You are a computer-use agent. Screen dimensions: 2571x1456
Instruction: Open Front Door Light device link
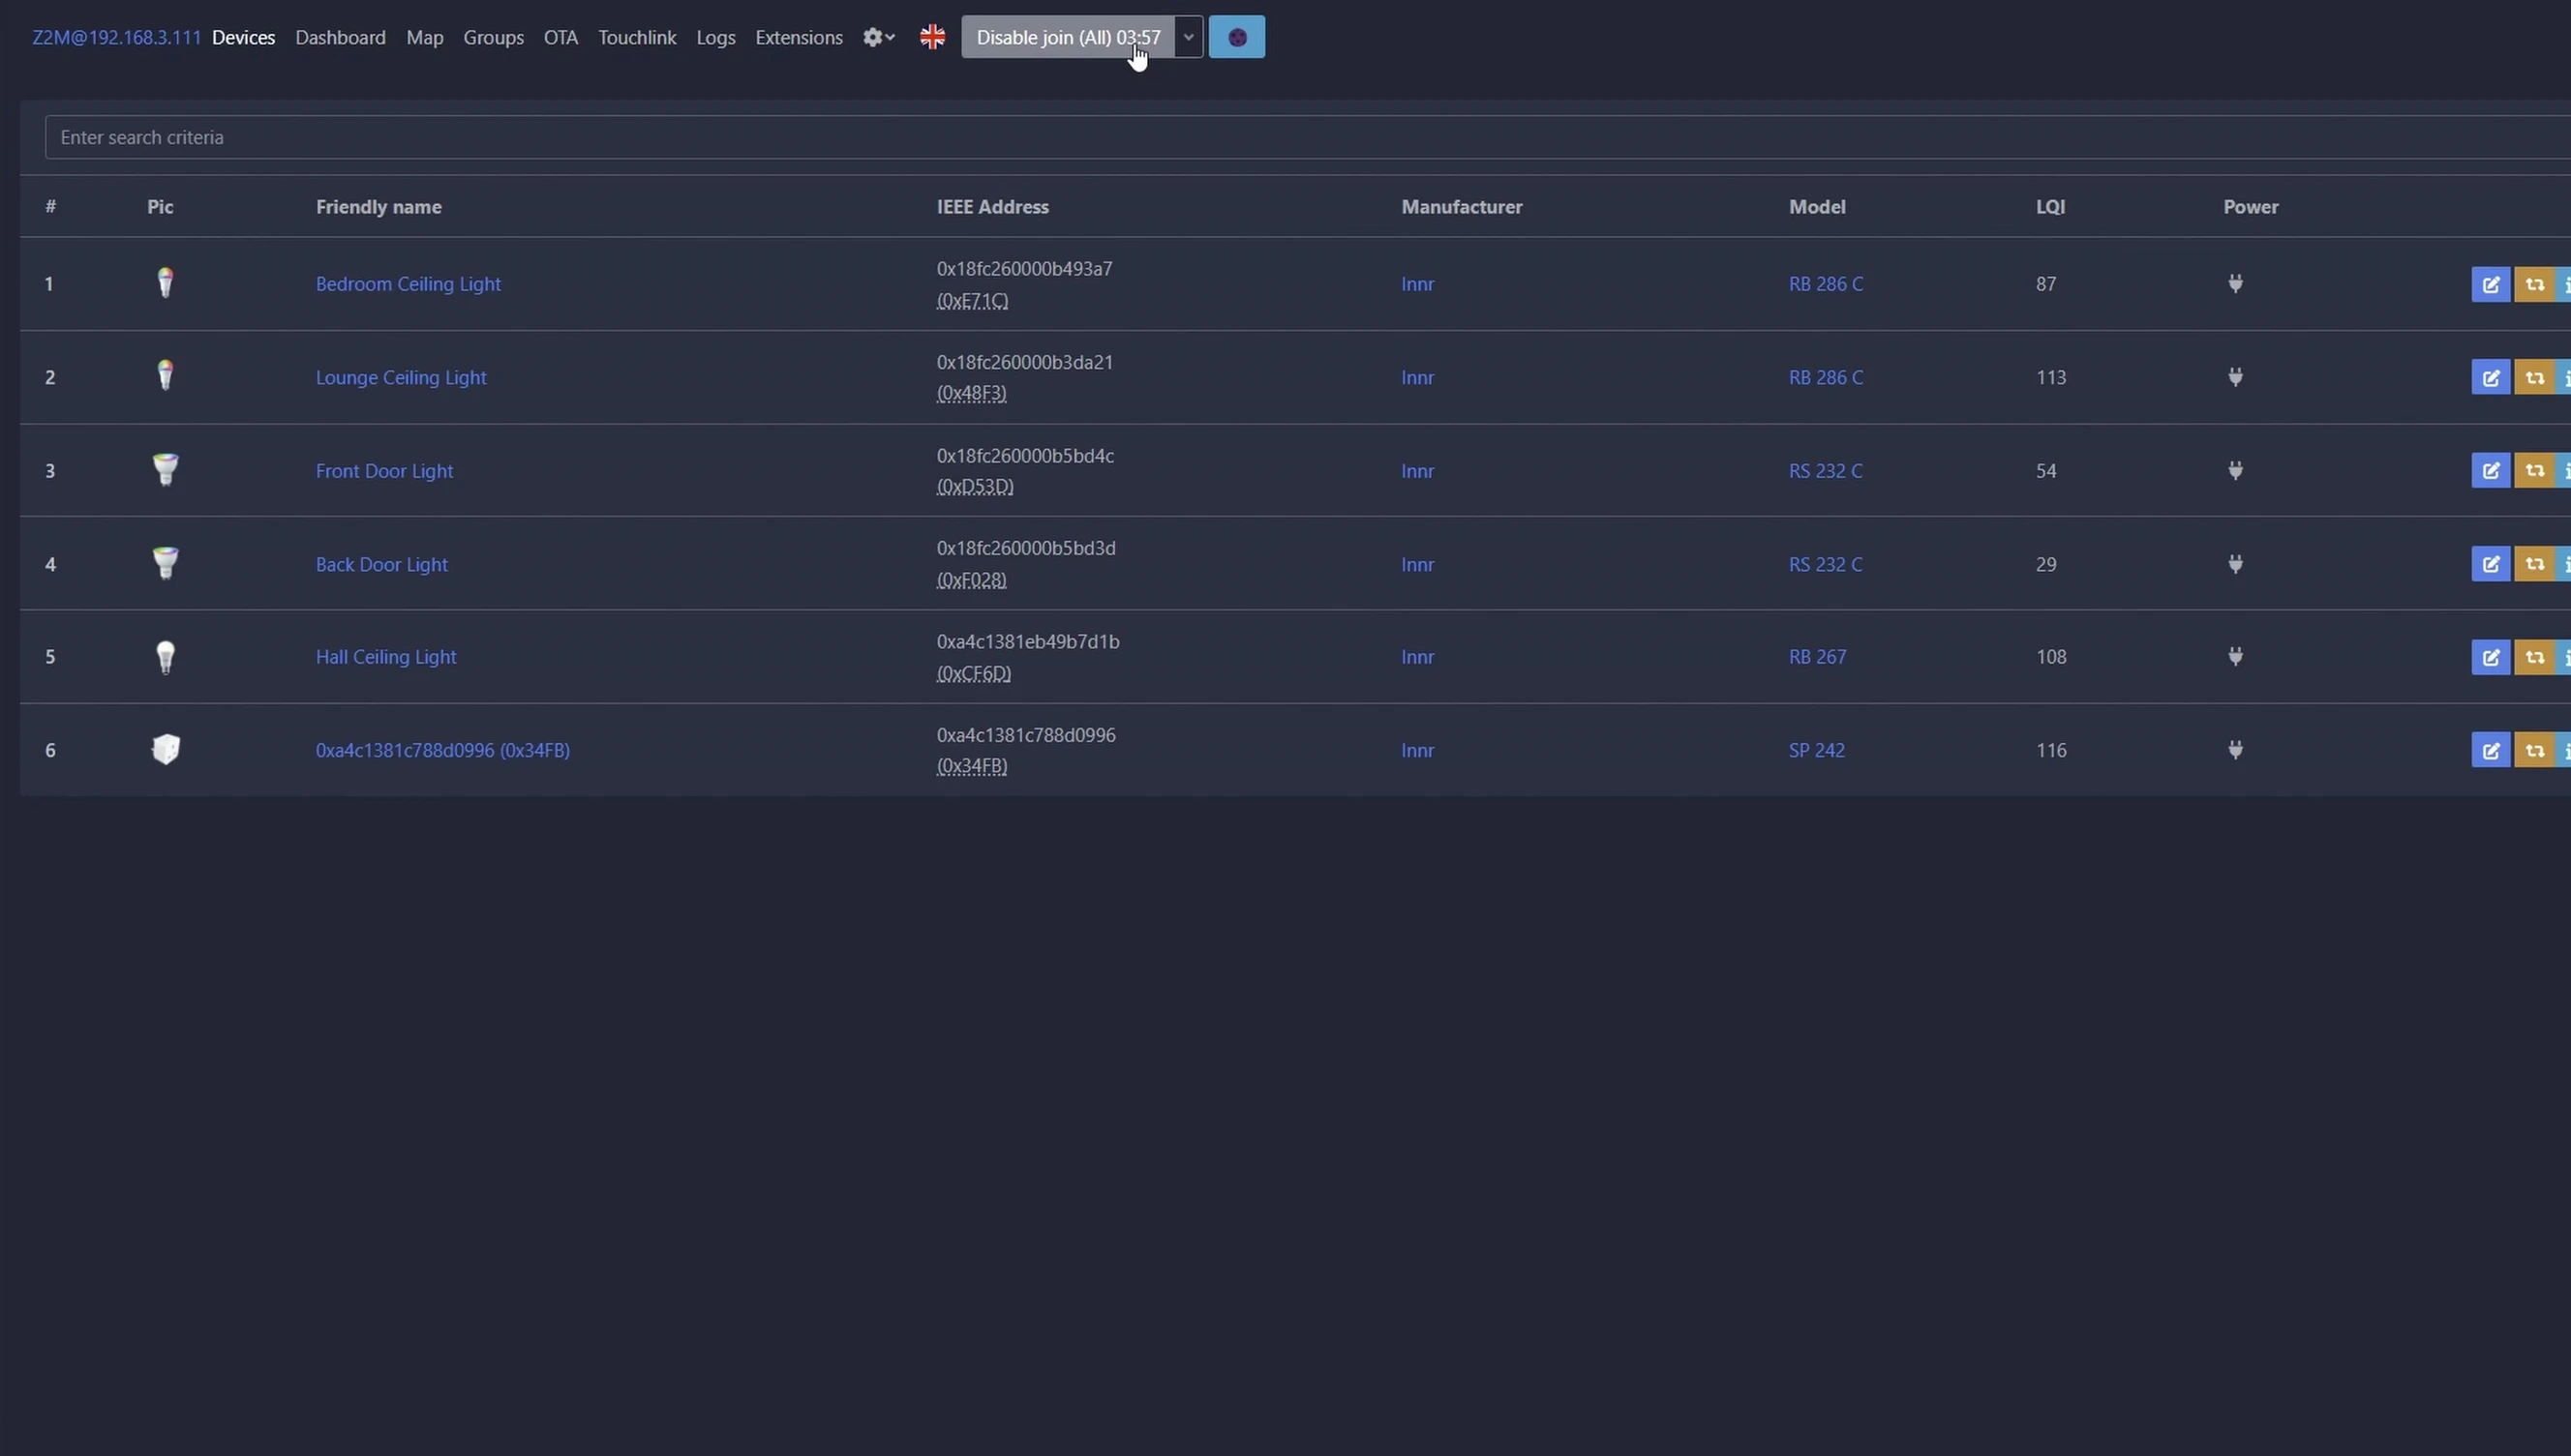click(384, 470)
